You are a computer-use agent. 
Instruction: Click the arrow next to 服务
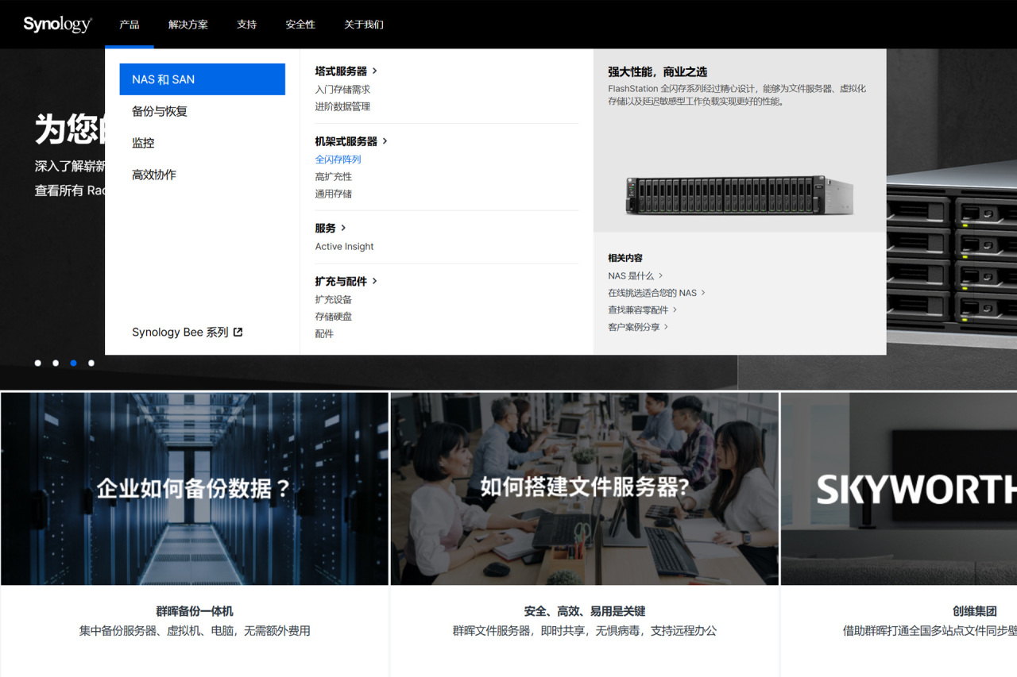click(343, 228)
